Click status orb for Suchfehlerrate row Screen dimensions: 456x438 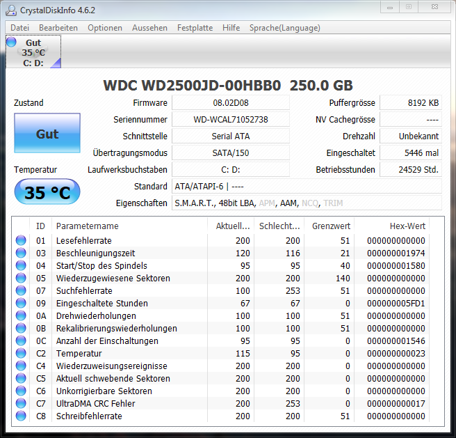[21, 290]
